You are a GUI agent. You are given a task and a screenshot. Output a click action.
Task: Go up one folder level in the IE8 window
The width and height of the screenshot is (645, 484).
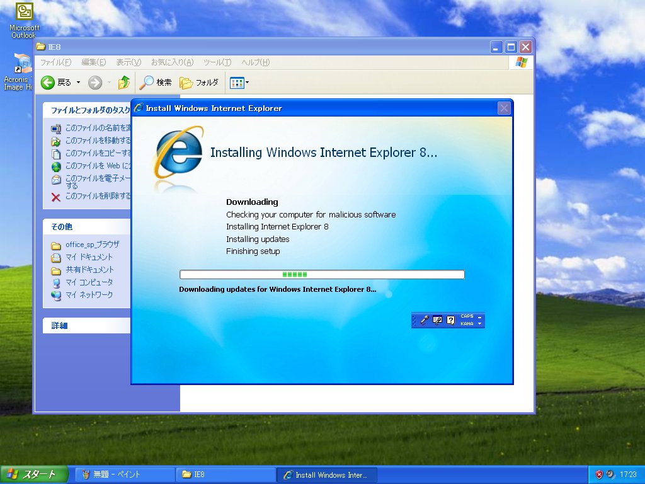coord(124,83)
